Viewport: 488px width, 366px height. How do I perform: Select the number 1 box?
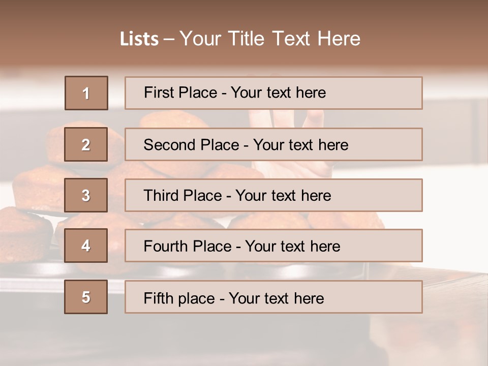click(x=86, y=93)
